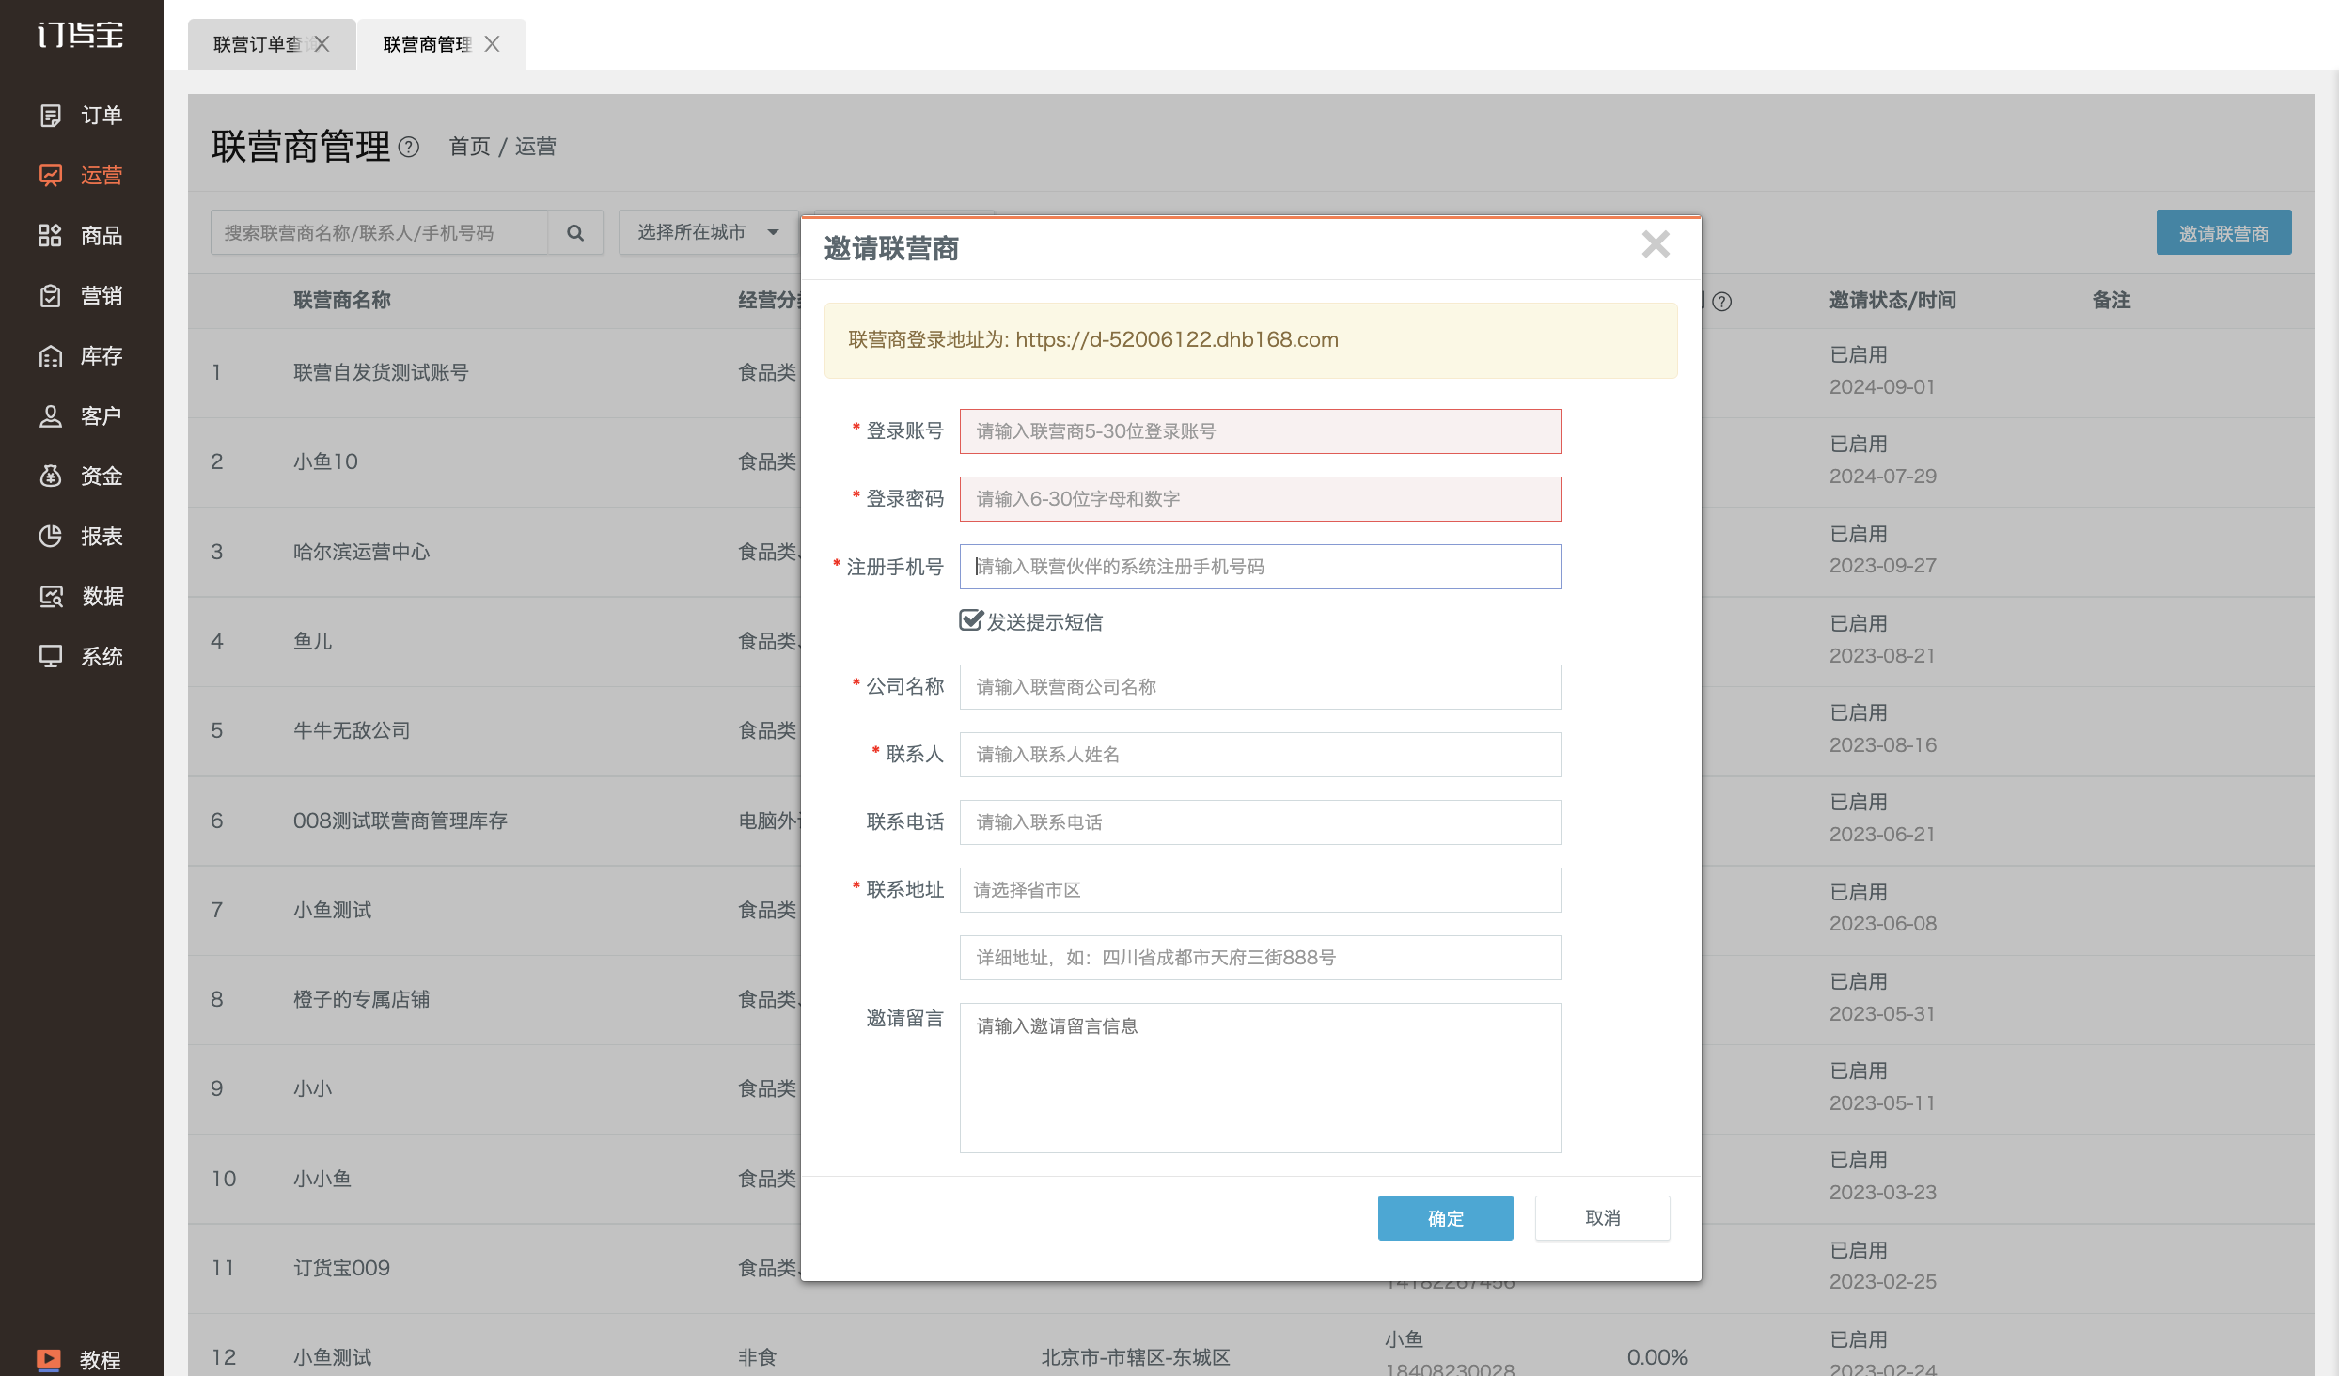2339x1376 pixels.
Task: Click the search magnifier icon button
Action: [575, 232]
